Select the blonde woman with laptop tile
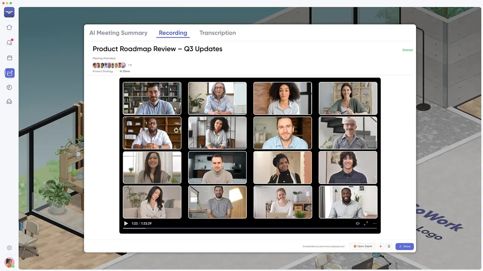 tap(283, 202)
